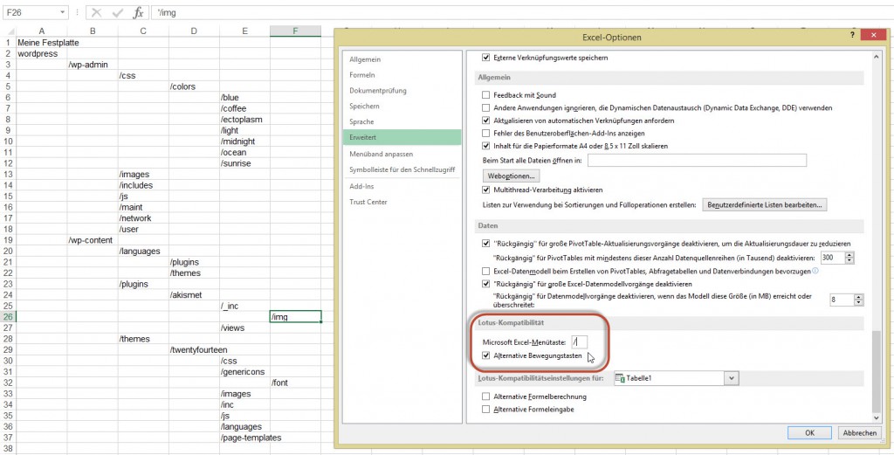Viewport: 894px width, 455px height.
Task: Open the Name Box dropdown arrow
Action: click(62, 14)
